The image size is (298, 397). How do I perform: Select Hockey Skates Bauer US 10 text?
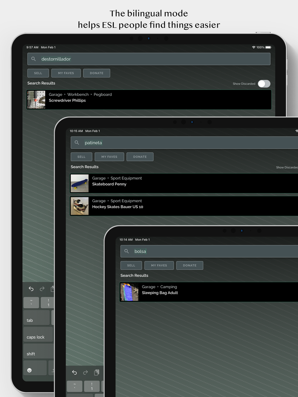pyautogui.click(x=118, y=207)
